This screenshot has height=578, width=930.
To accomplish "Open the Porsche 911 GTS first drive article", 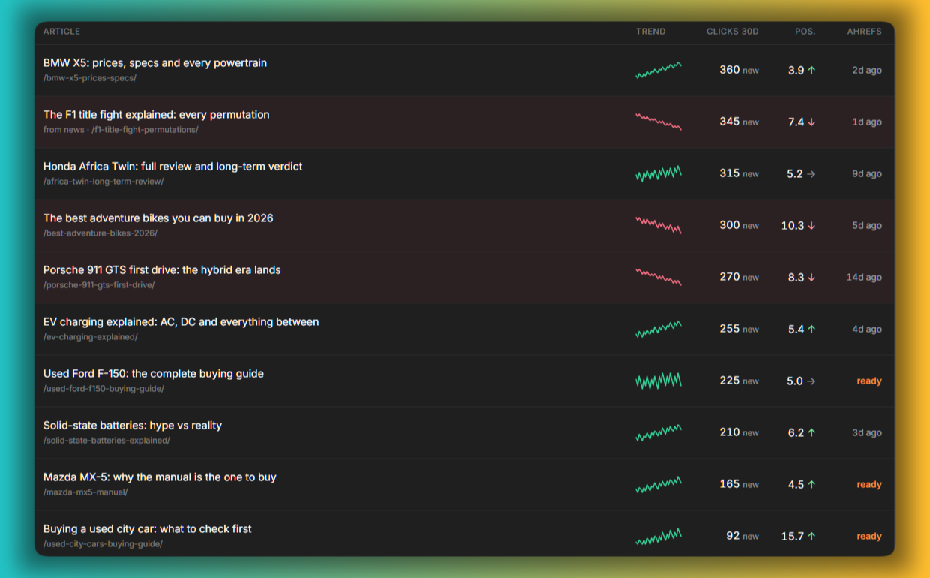I will click(x=162, y=270).
